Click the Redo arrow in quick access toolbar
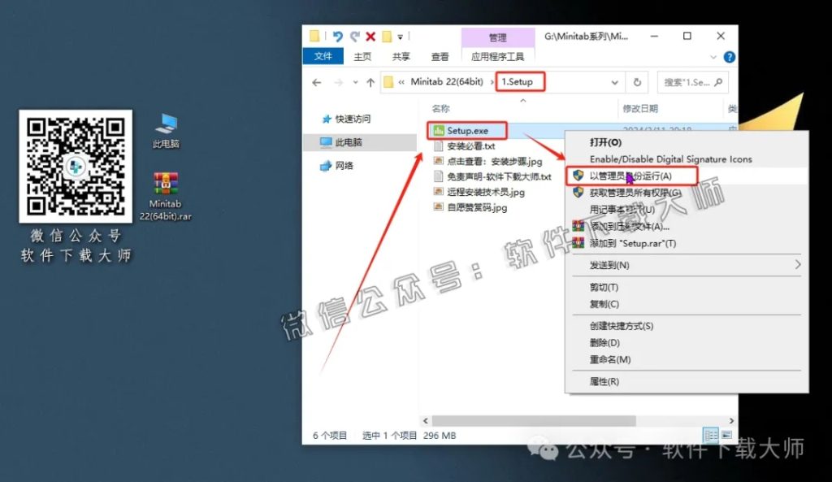The image size is (832, 482). [x=356, y=37]
